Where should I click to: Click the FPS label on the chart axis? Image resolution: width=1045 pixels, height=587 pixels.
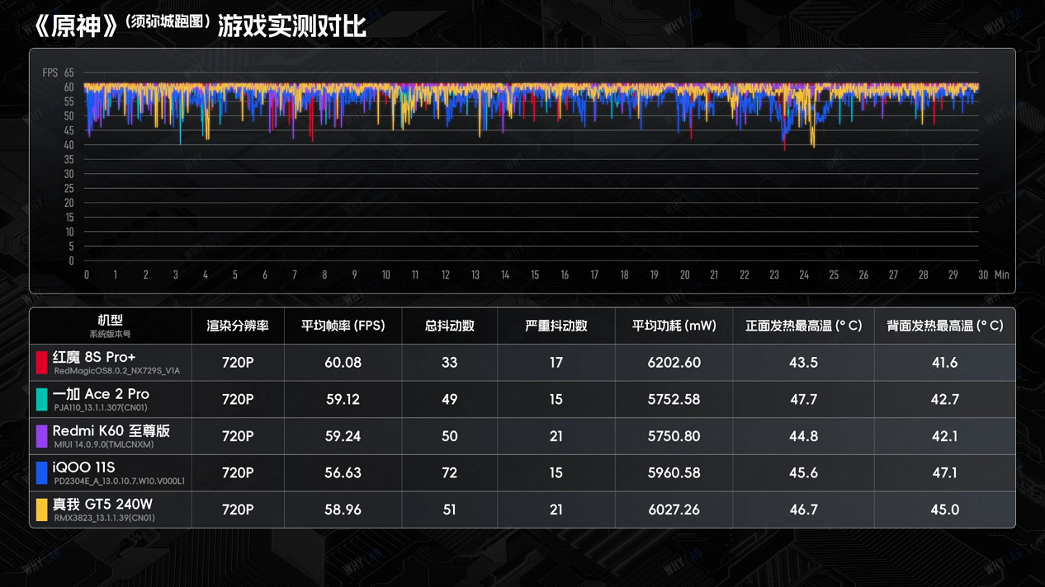50,73
